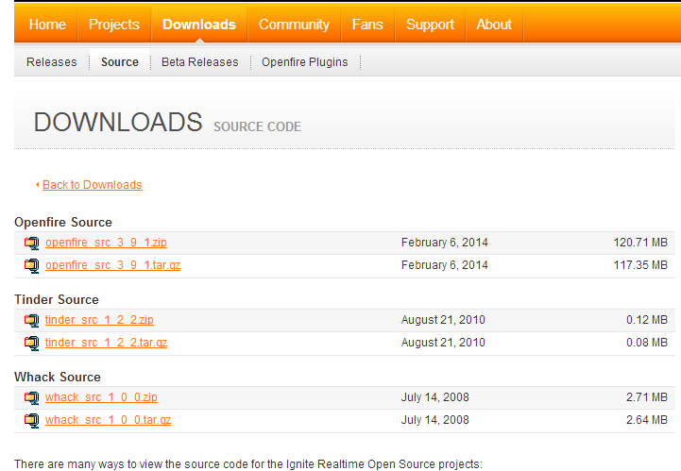Click the August 21, 2010 date in the tinder tar.gz row
Screen dimensions: 681x471
(443, 343)
